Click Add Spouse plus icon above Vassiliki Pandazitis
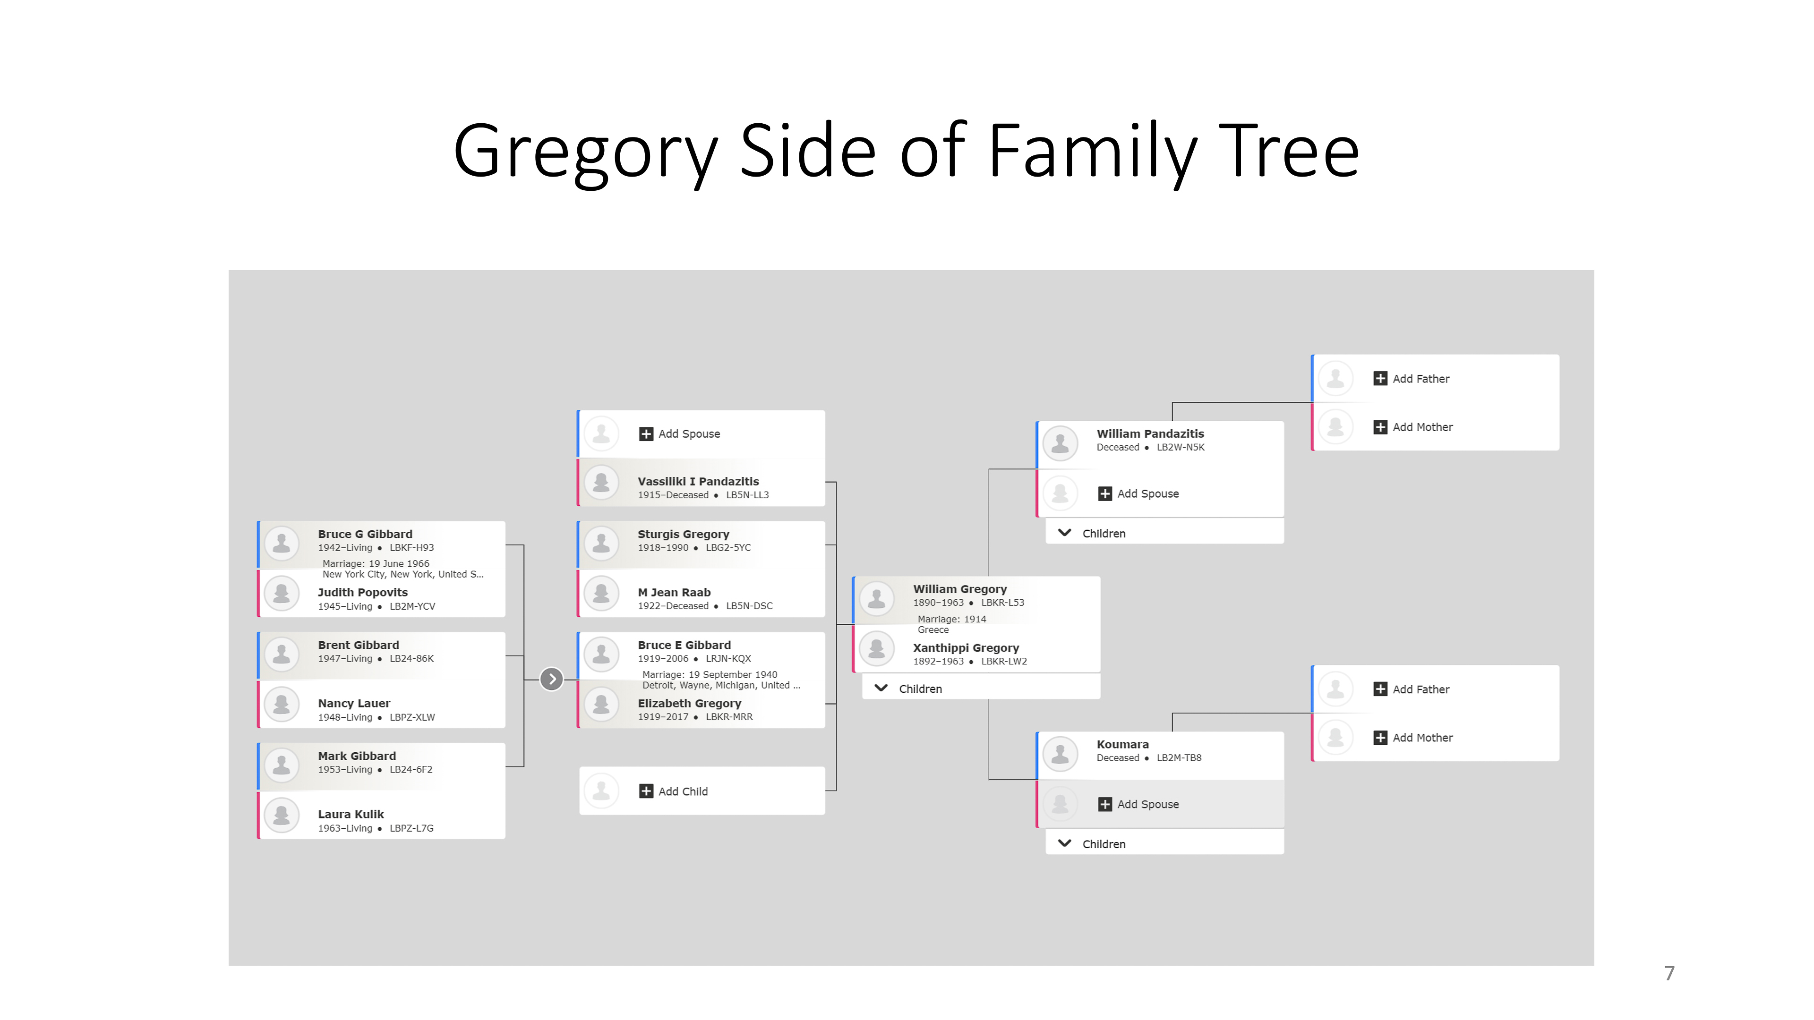 [646, 433]
